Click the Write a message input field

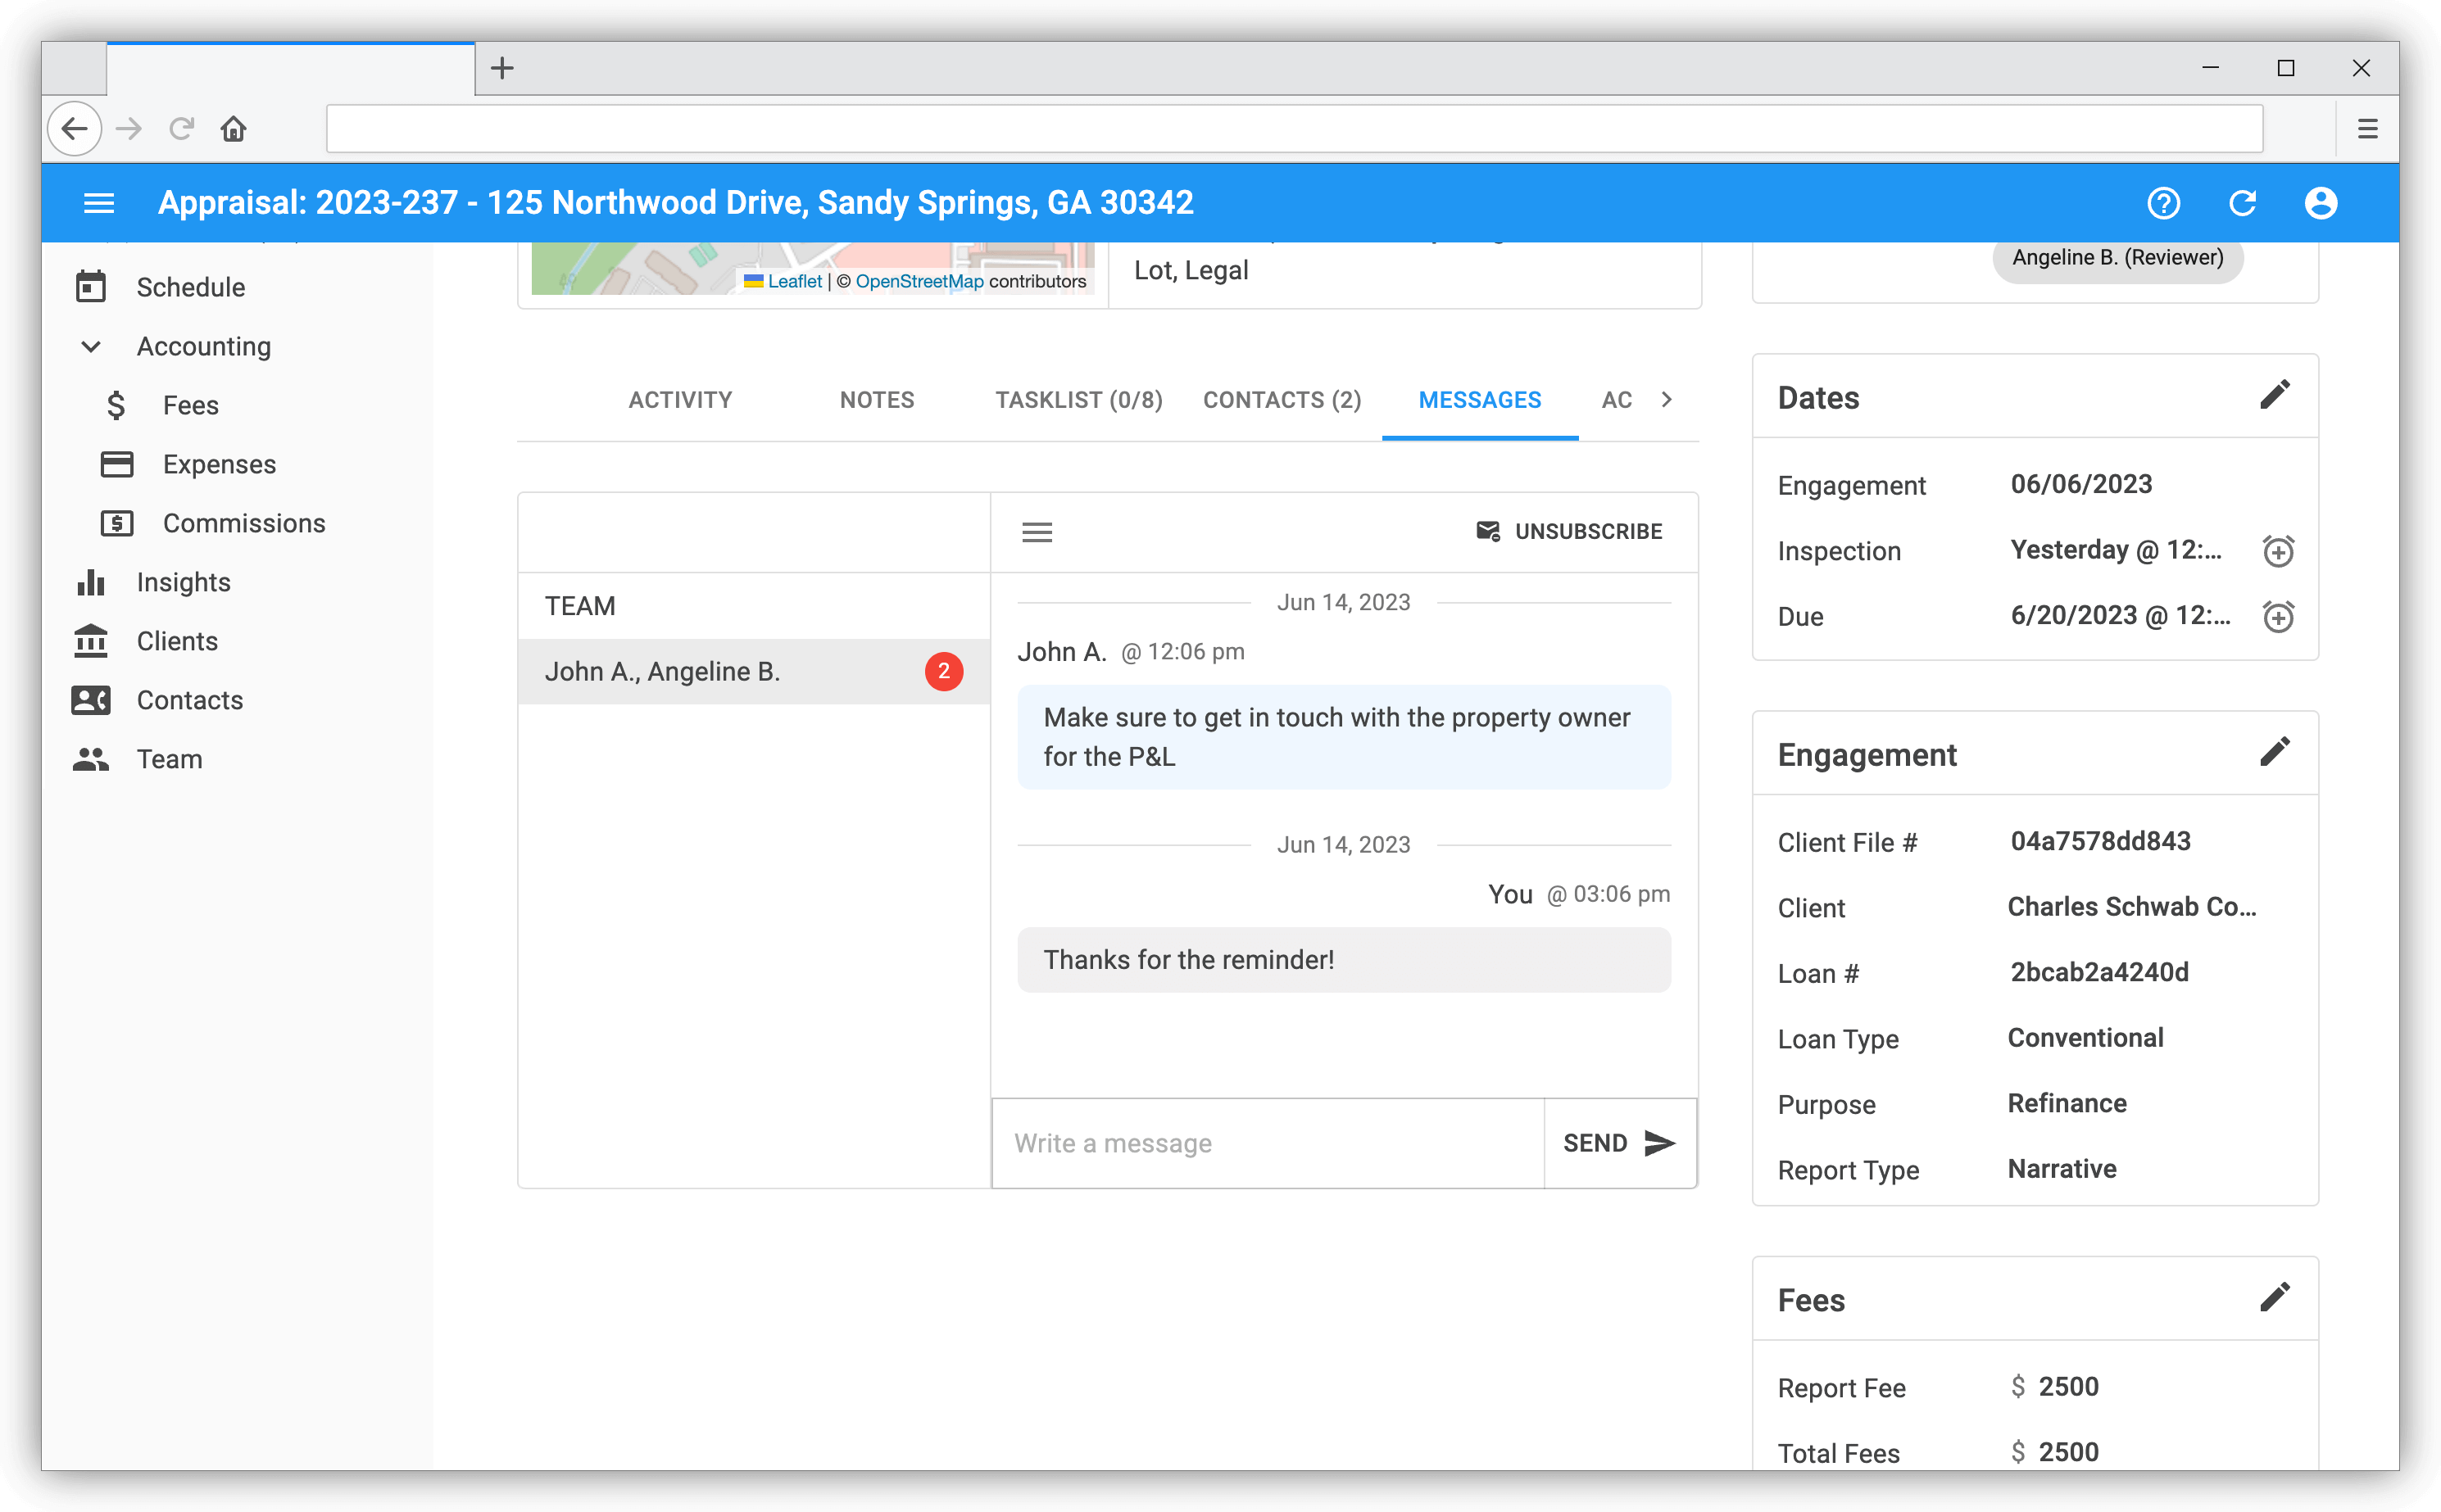1267,1143
